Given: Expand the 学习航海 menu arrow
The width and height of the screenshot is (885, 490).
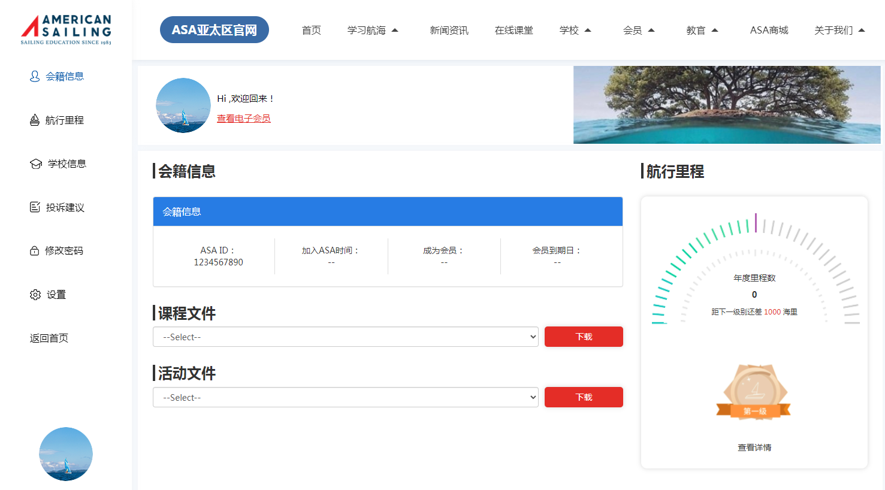Looking at the screenshot, I should click(x=395, y=30).
